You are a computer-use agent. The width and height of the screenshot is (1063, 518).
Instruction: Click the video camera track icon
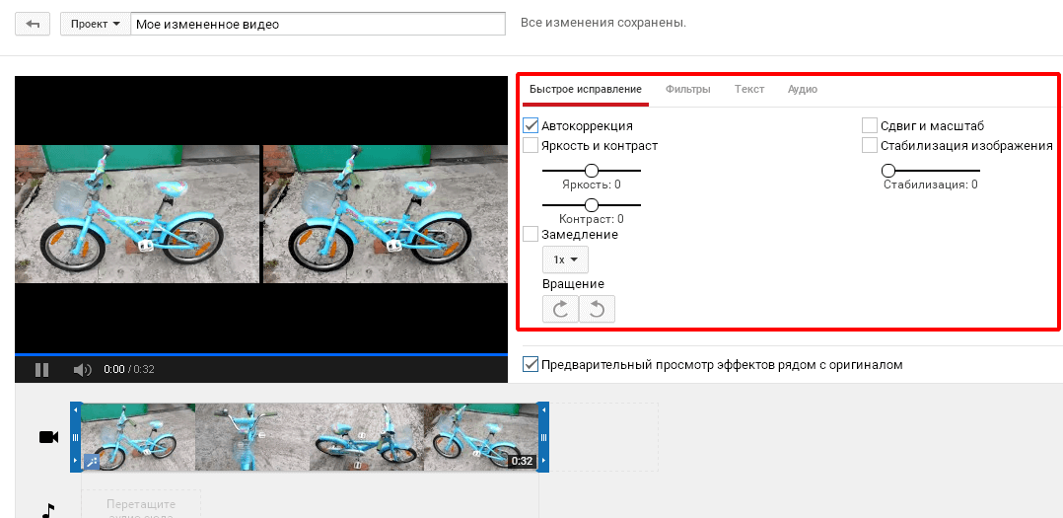49,437
